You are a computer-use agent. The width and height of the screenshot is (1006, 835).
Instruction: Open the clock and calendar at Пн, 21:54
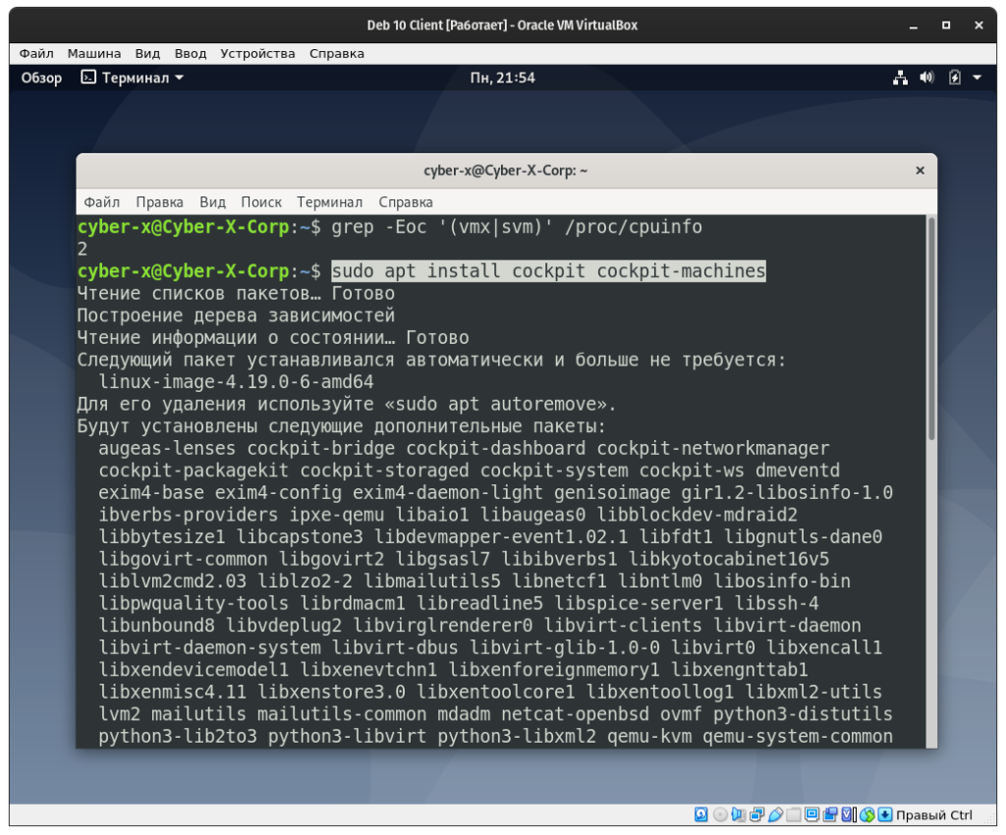tap(502, 78)
